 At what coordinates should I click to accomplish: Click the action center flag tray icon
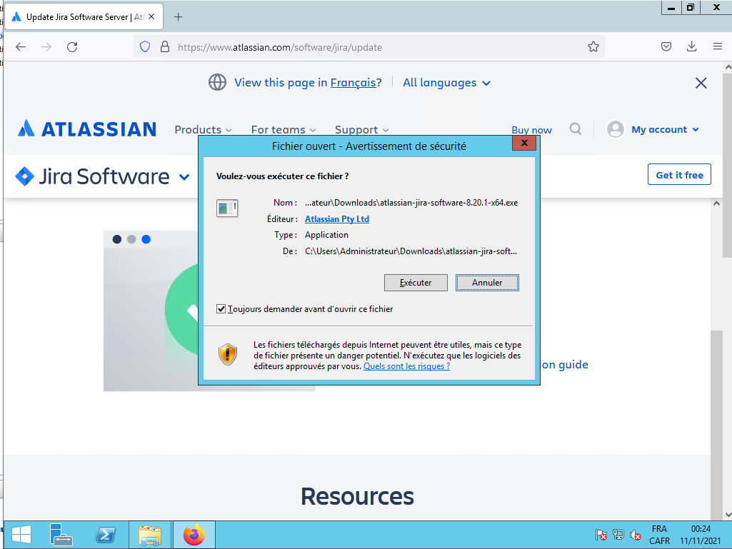click(x=601, y=535)
